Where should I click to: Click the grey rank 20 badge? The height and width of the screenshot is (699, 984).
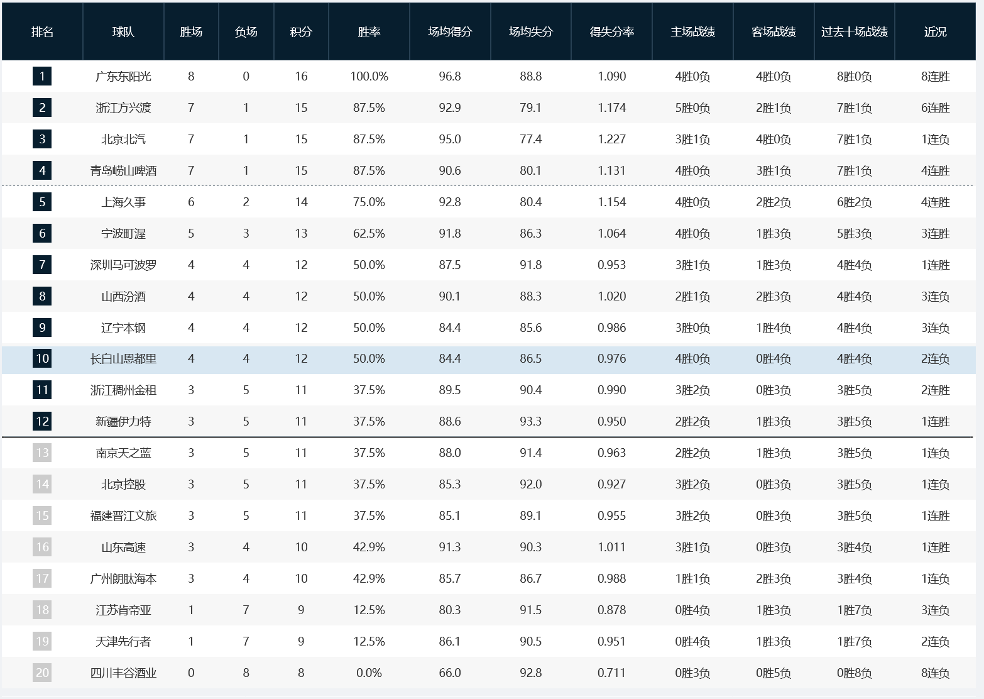pos(42,673)
